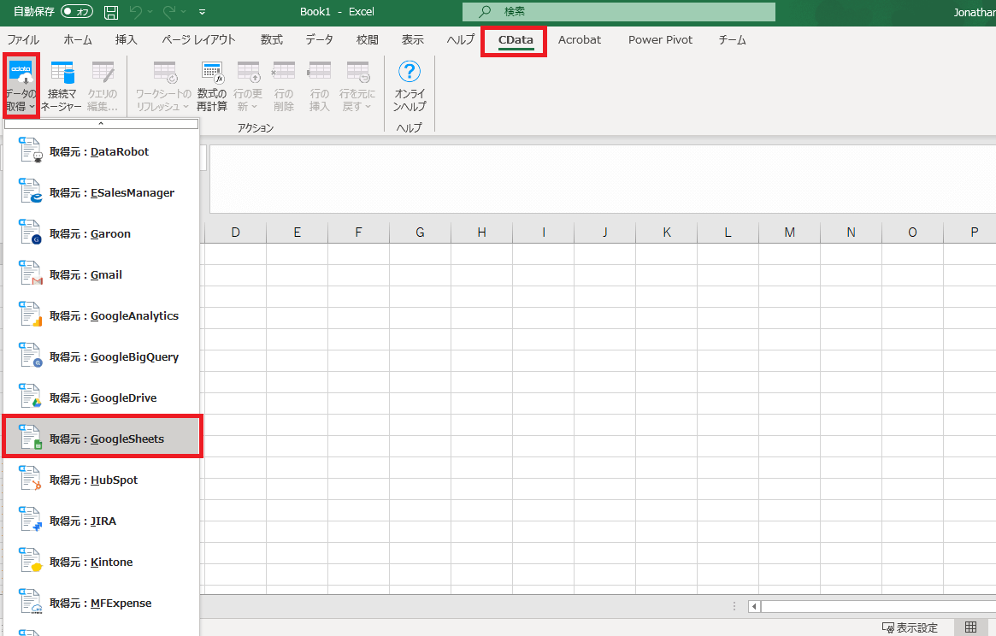This screenshot has width=996, height=636.
Task: Select column K header
Action: [666, 233]
